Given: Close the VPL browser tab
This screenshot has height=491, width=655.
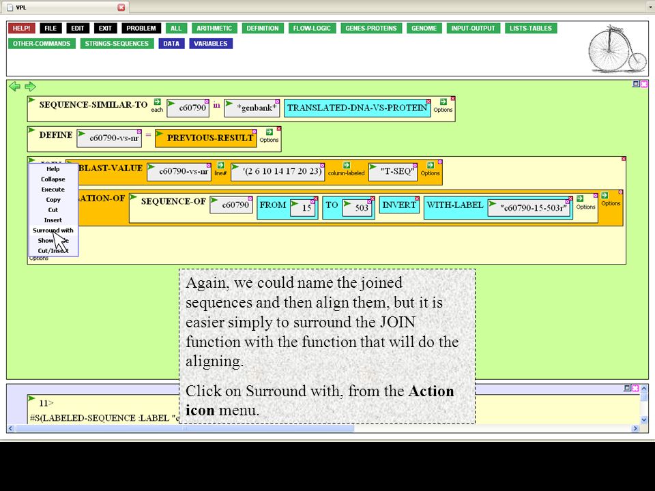Looking at the screenshot, I should (x=121, y=7).
